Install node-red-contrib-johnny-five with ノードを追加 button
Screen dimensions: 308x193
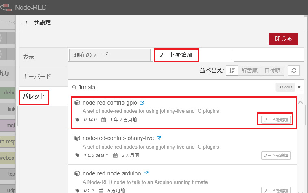275,155
